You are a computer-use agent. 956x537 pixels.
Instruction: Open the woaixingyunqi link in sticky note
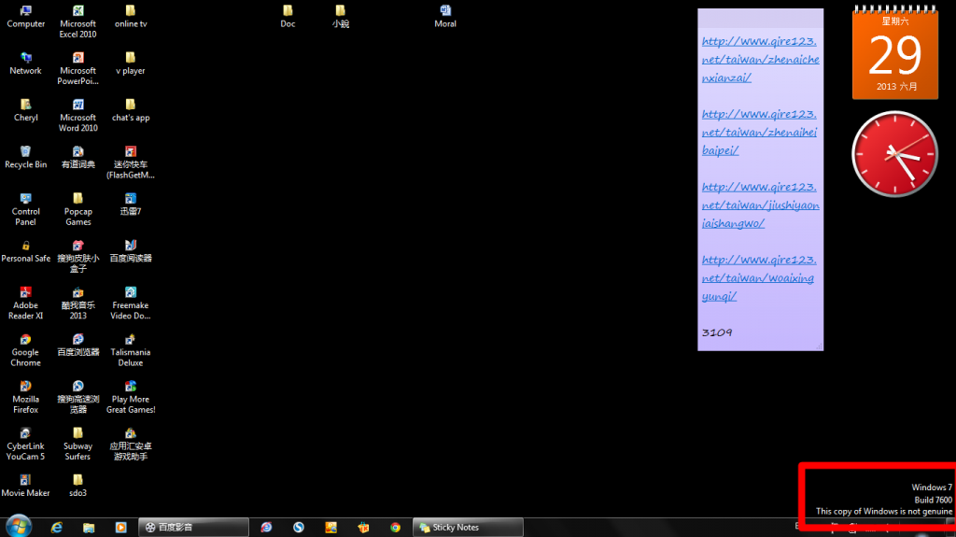(760, 278)
